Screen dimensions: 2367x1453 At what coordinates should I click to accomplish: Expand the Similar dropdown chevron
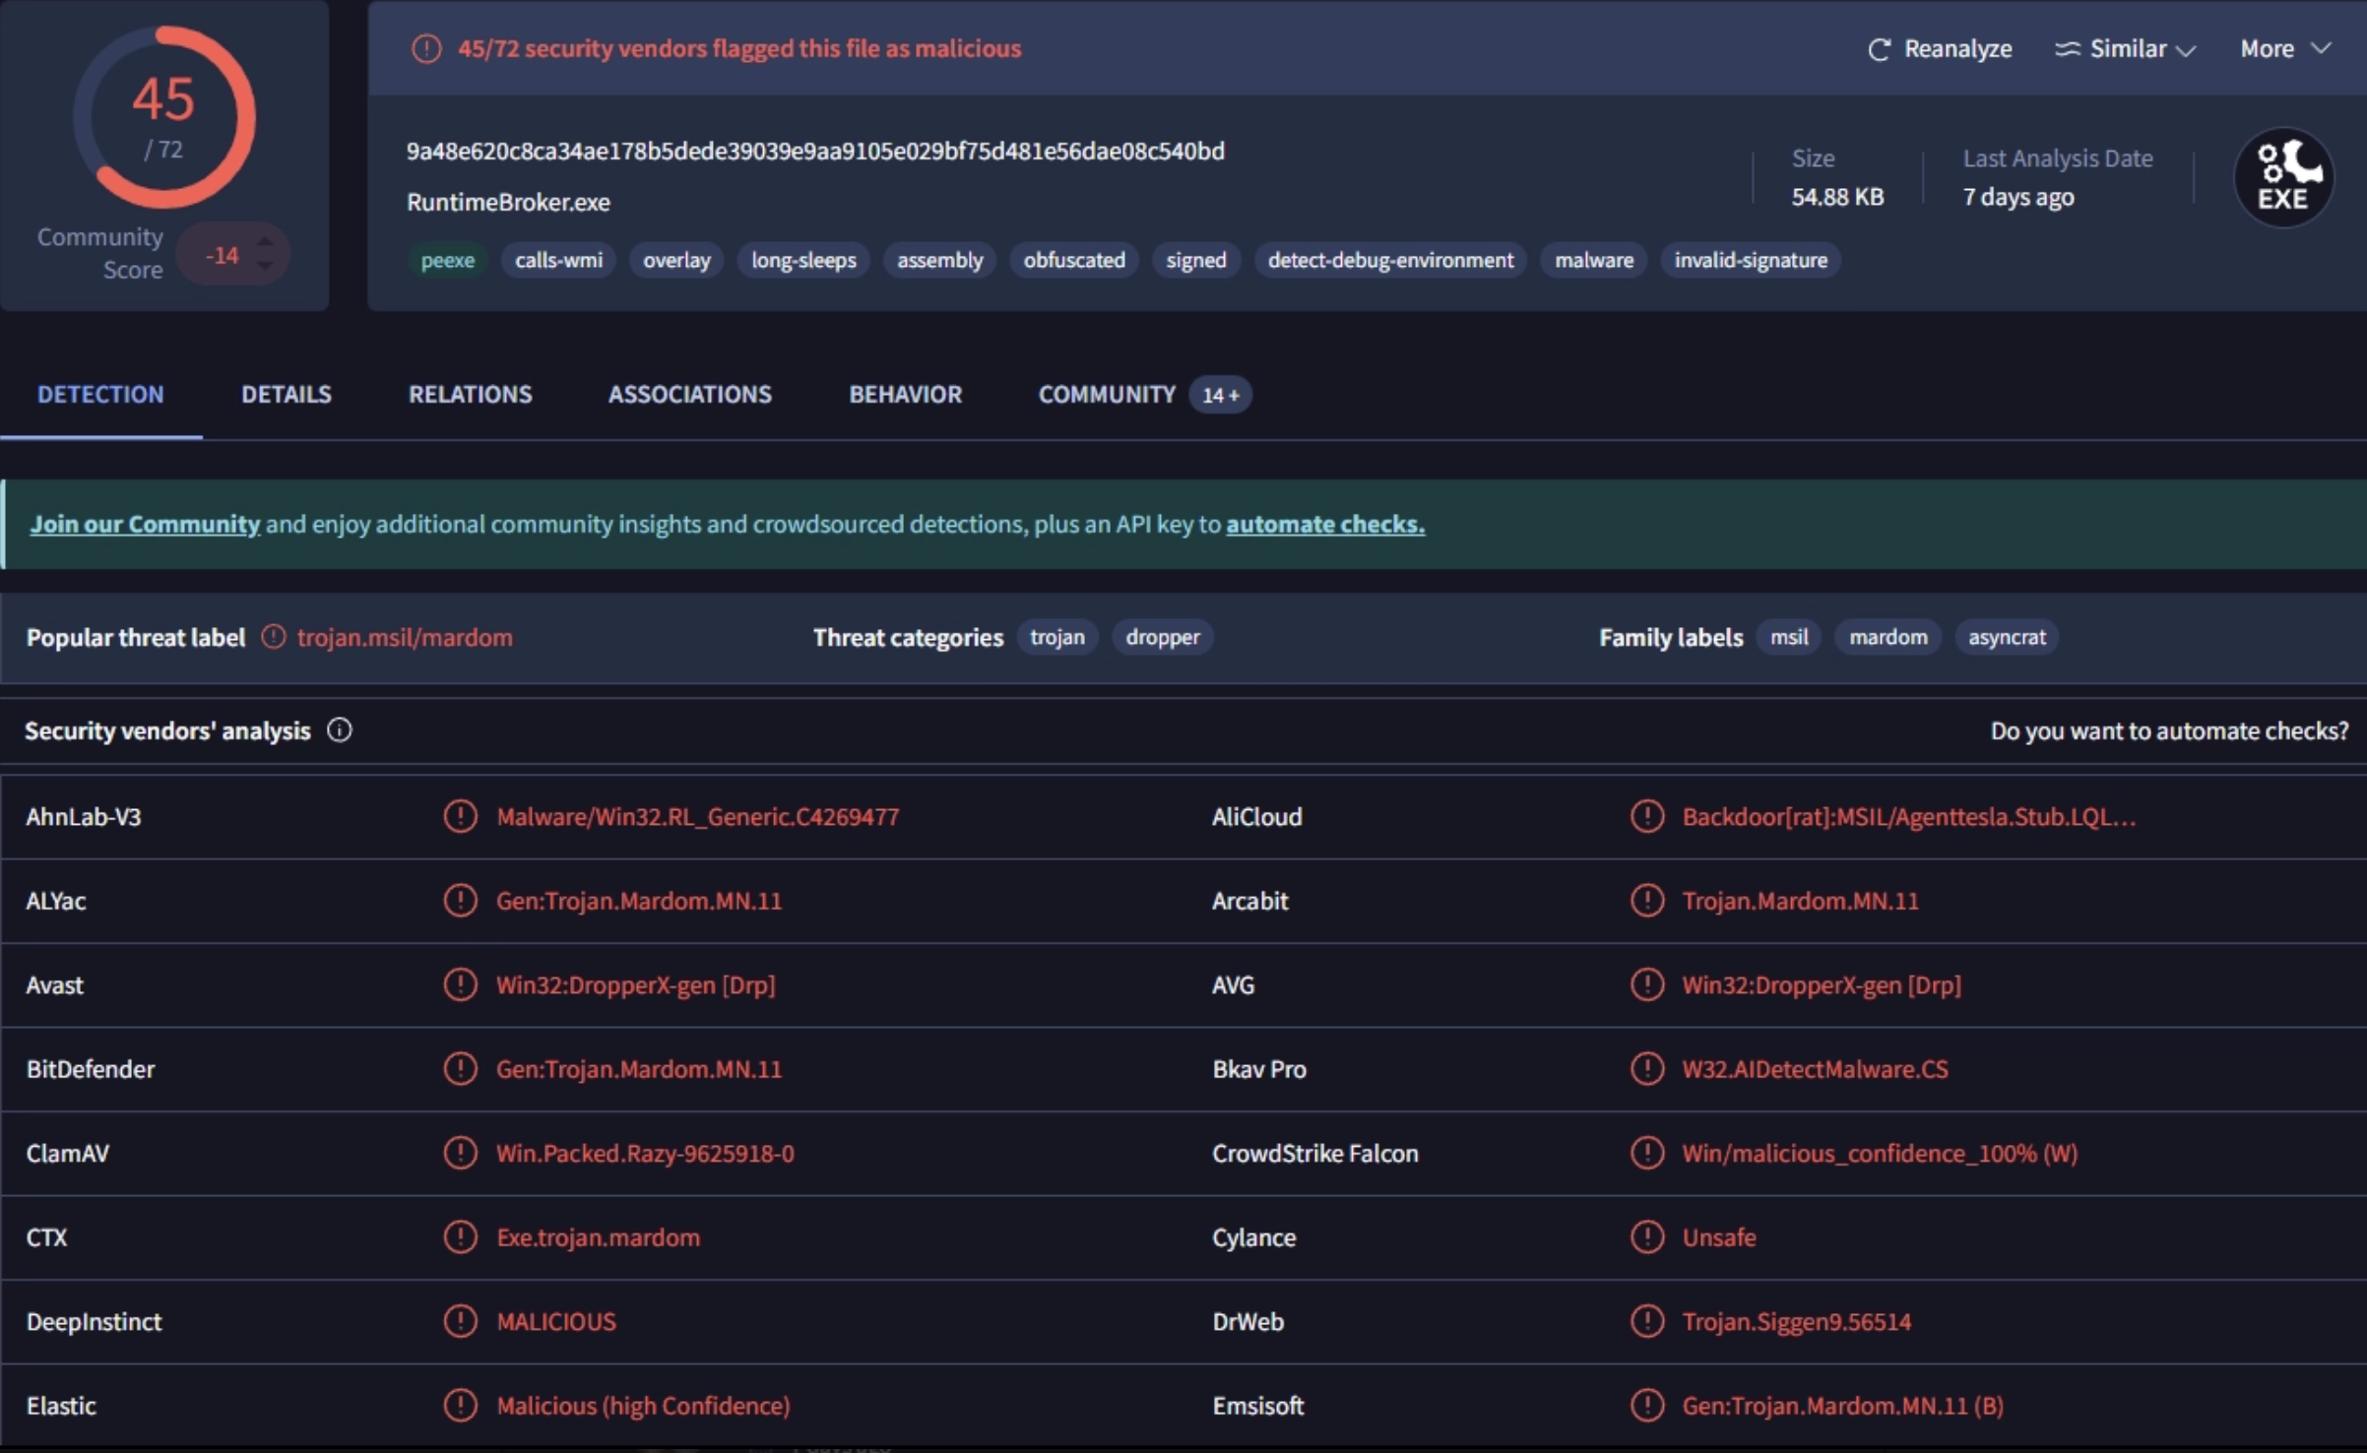2186,50
